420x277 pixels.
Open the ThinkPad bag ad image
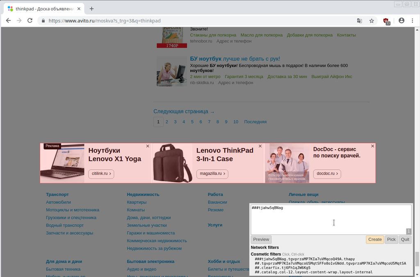(x=173, y=163)
